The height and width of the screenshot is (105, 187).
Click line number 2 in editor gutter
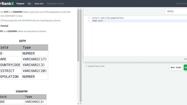[x=89, y=21]
